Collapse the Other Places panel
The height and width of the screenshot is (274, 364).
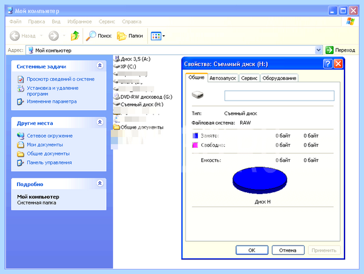100,122
